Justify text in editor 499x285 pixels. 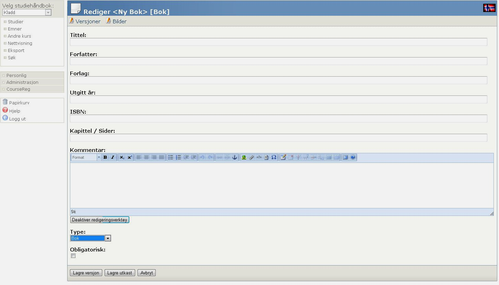(x=162, y=157)
